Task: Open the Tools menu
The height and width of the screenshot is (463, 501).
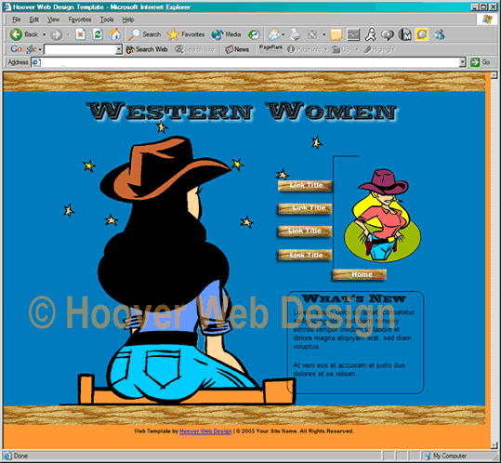Action: coord(107,20)
